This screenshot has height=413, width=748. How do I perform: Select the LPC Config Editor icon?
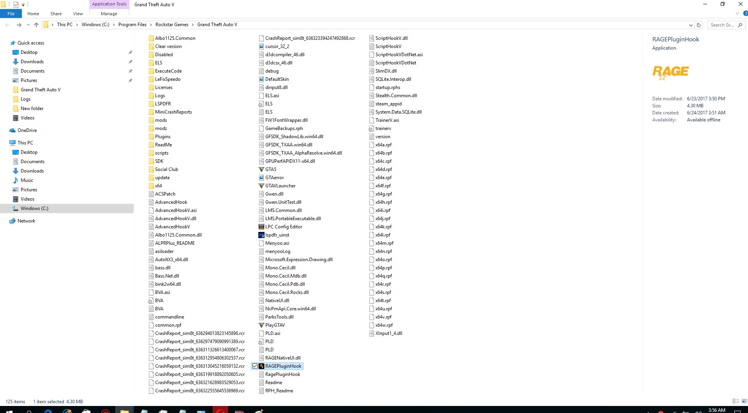point(261,227)
